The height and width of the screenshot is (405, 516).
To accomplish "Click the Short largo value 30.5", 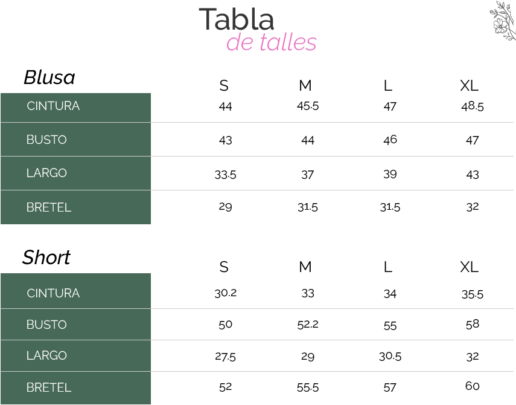I will (x=390, y=356).
